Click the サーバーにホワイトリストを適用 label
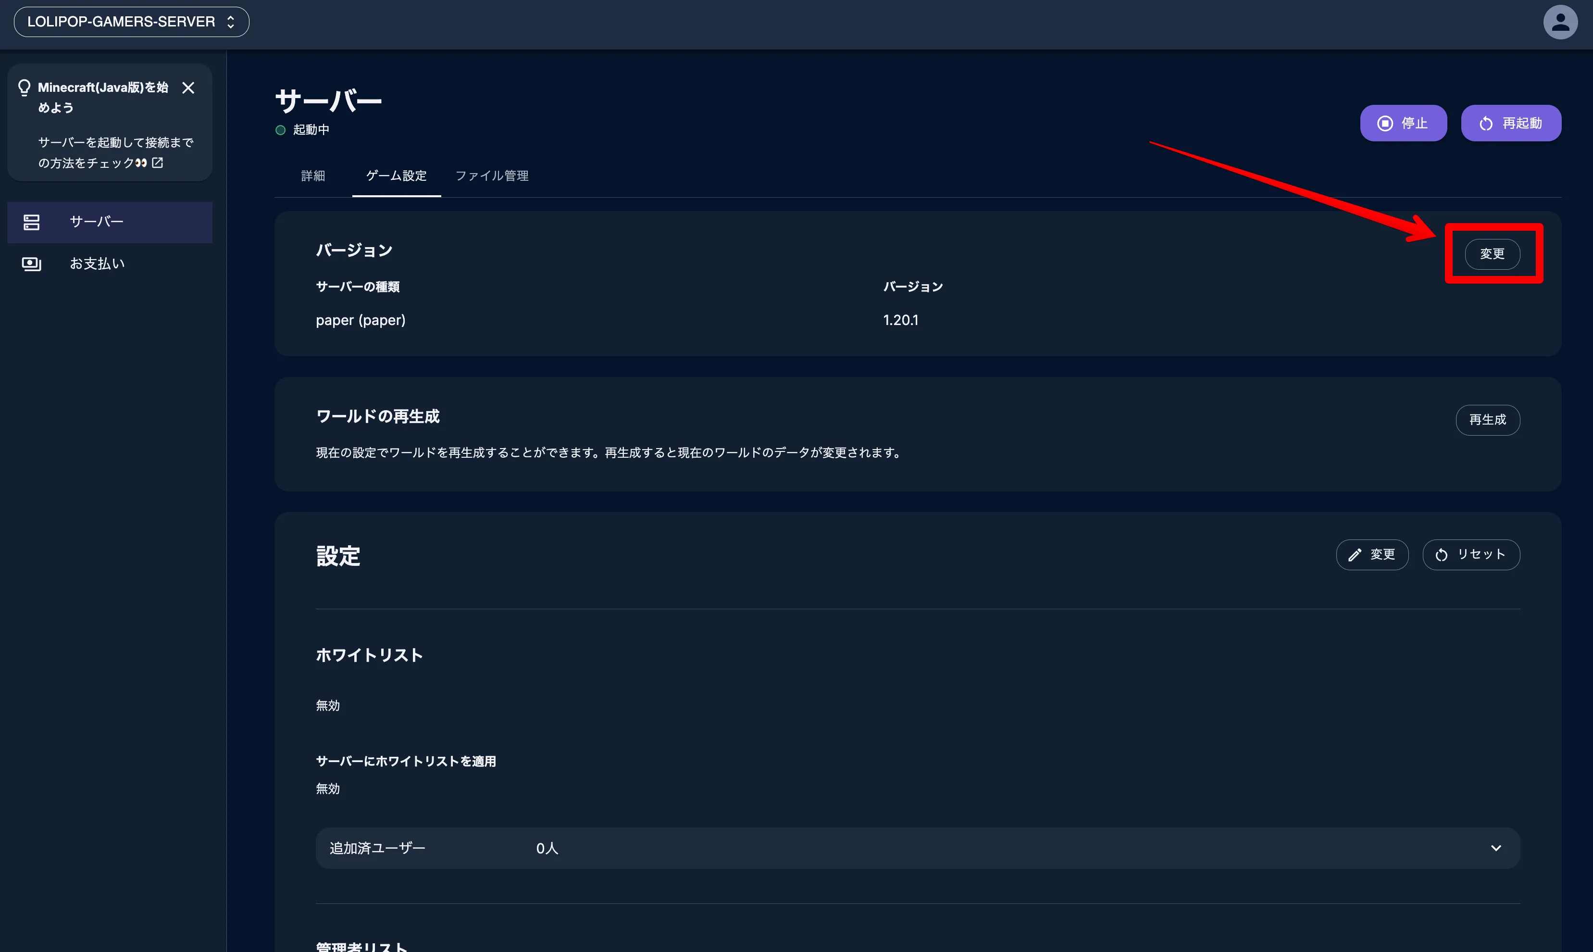Image resolution: width=1593 pixels, height=952 pixels. tap(406, 762)
